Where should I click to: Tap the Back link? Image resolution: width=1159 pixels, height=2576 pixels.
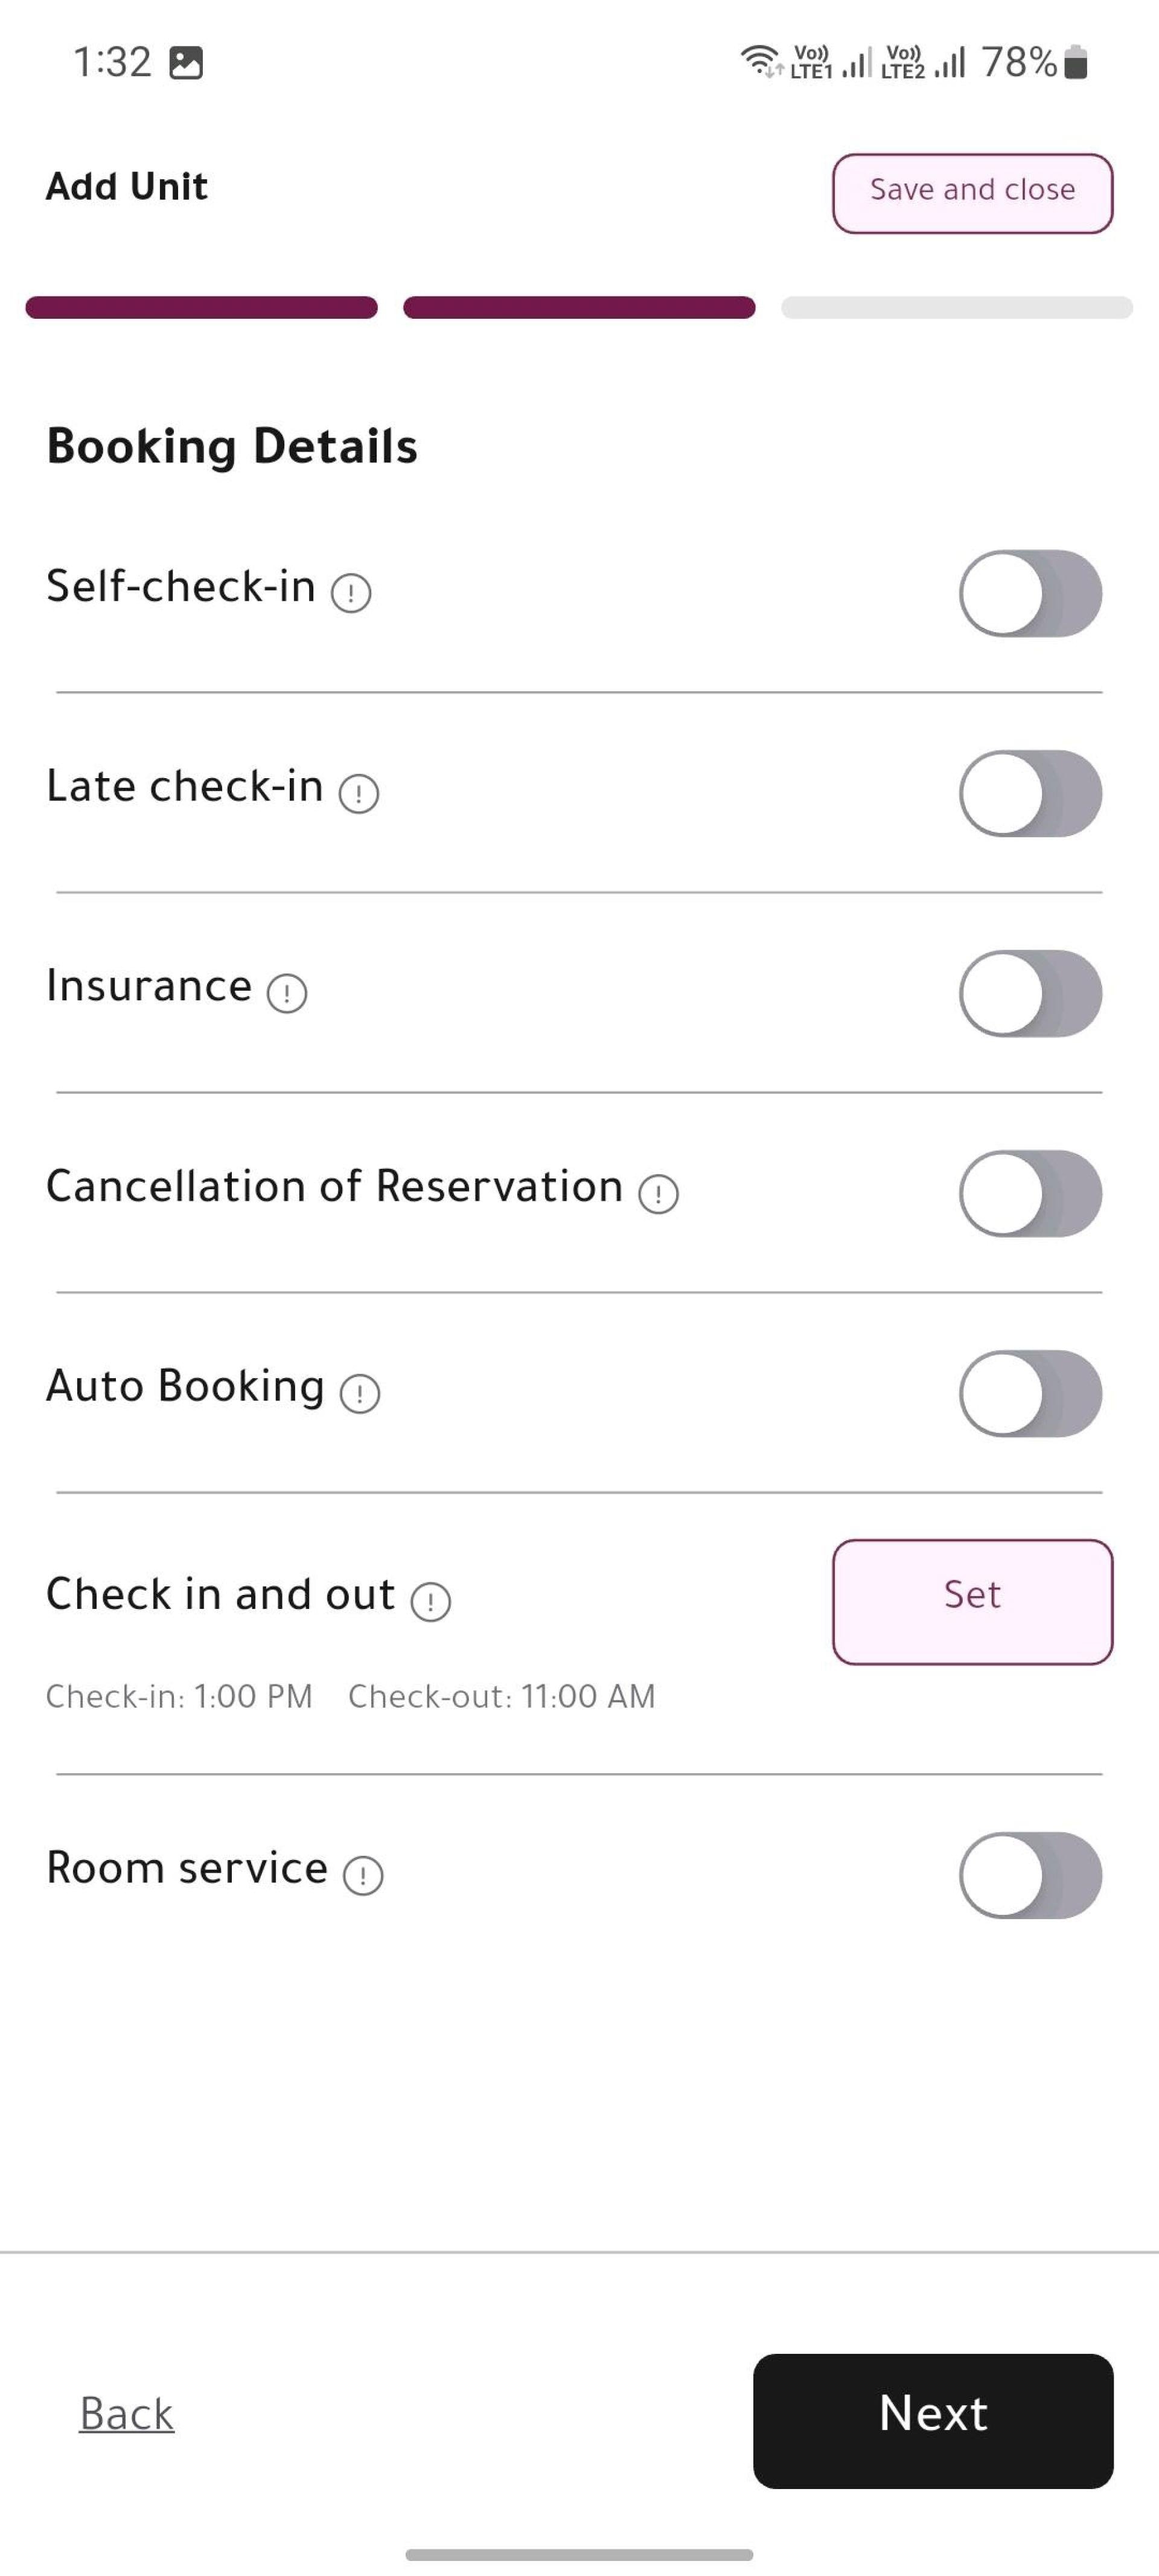click(x=127, y=2413)
